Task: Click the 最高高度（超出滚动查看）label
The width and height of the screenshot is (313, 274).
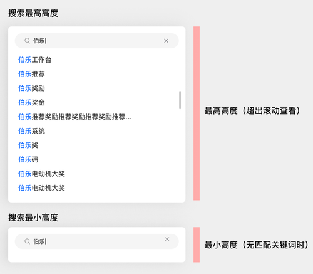Action: click(252, 110)
